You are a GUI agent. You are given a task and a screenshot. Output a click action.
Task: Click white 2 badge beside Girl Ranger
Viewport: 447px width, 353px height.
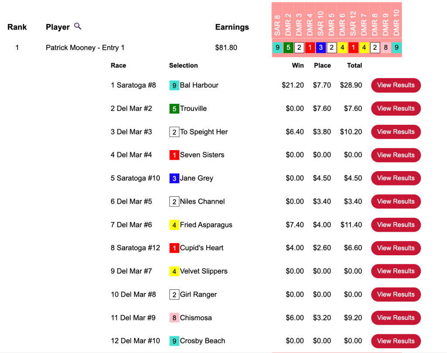(x=174, y=295)
